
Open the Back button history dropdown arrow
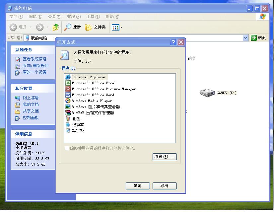31,27
